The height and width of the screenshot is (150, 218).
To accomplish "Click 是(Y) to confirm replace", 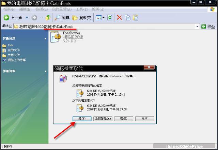I will [82, 118].
